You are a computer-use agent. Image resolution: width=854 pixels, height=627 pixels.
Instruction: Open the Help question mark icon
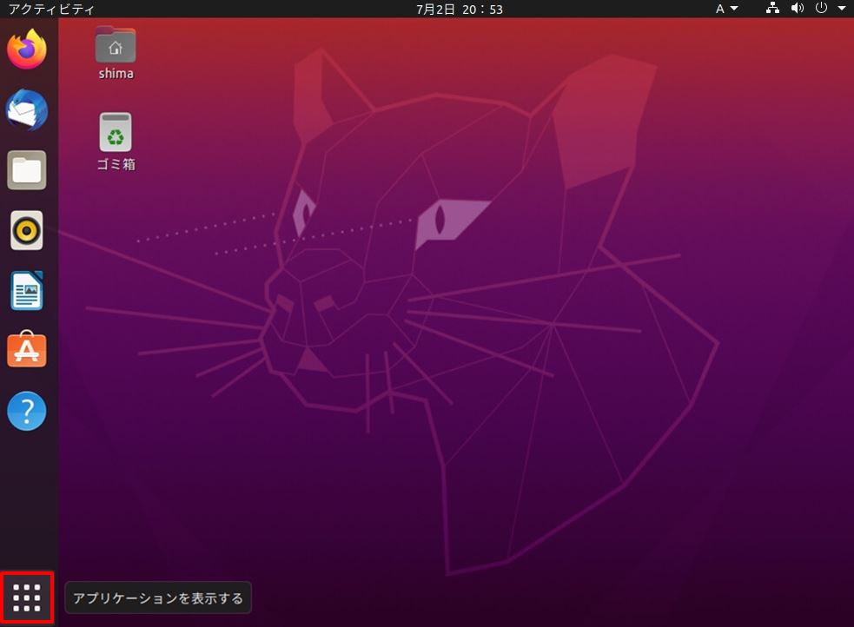click(27, 411)
